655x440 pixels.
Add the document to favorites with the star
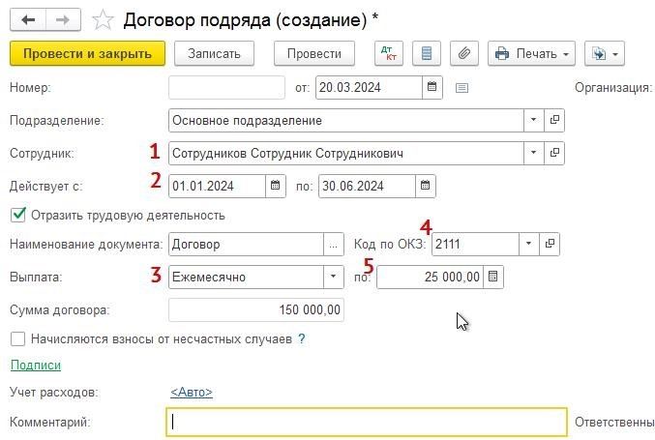103,20
